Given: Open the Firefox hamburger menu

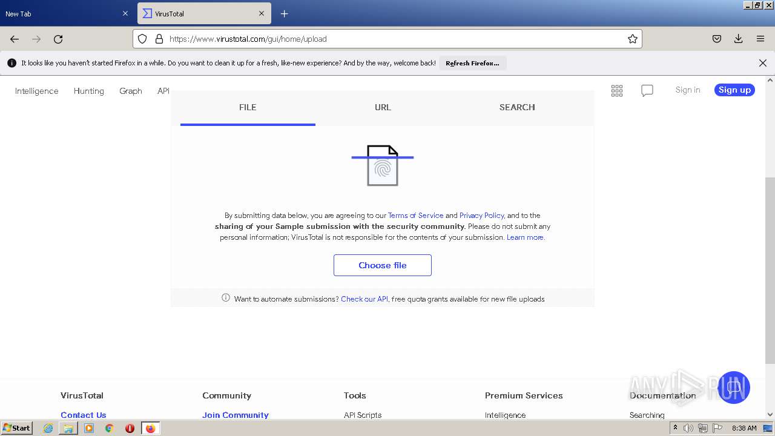Looking at the screenshot, I should click(x=760, y=39).
